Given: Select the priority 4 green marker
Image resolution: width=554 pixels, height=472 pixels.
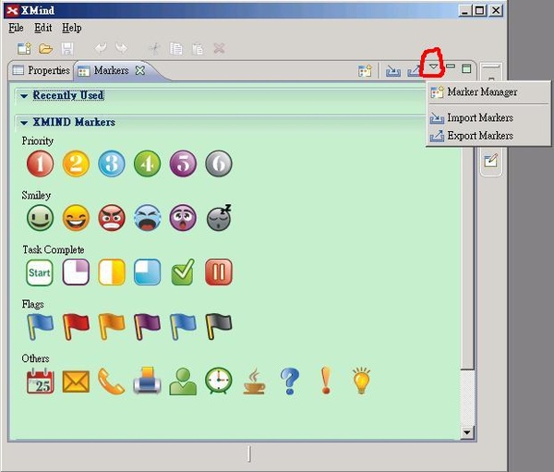Looking at the screenshot, I should tap(148, 163).
